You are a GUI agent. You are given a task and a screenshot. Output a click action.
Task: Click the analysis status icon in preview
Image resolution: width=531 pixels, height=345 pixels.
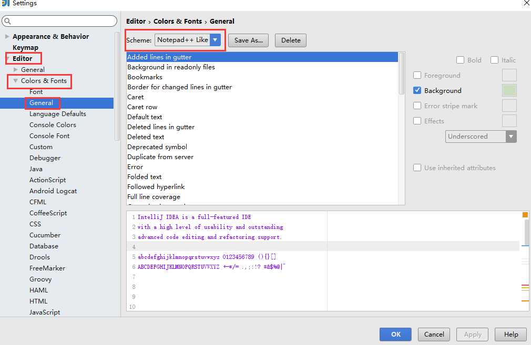click(x=525, y=214)
